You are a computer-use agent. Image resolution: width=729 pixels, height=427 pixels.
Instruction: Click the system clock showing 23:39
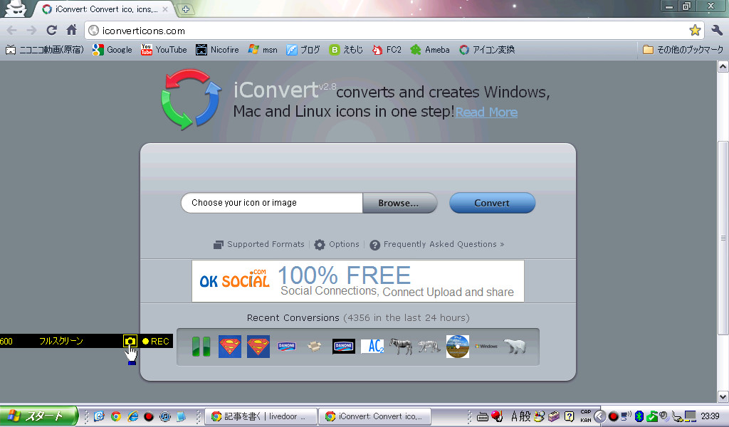[x=710, y=416]
